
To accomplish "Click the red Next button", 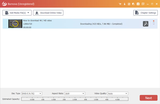I will pos(149,98).
